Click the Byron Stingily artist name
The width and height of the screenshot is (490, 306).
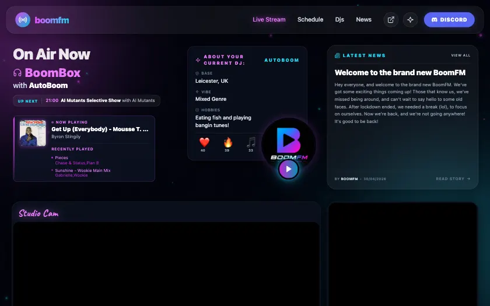click(66, 136)
